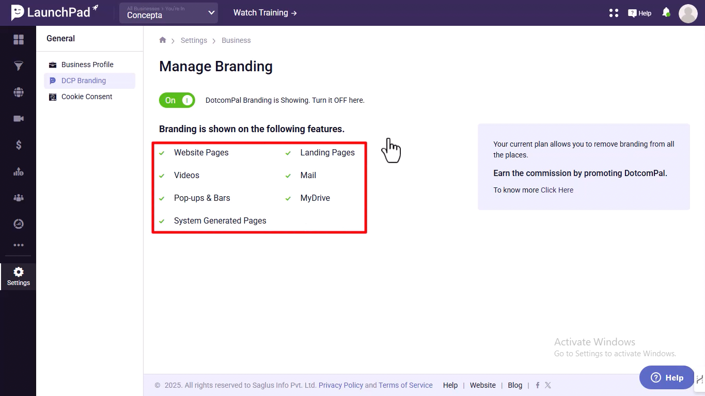
Task: Click the Videos feature text
Action: pyautogui.click(x=186, y=176)
